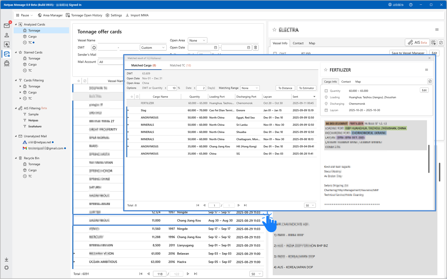The image size is (447, 279).
Task: Open the Matching Range dropdown
Action: point(250,88)
